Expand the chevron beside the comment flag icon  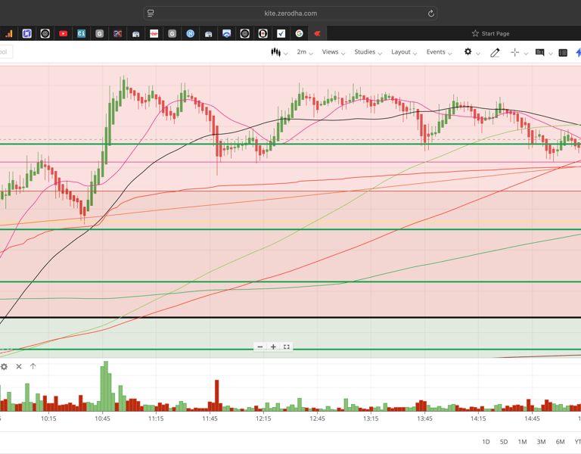pyautogui.click(x=551, y=54)
